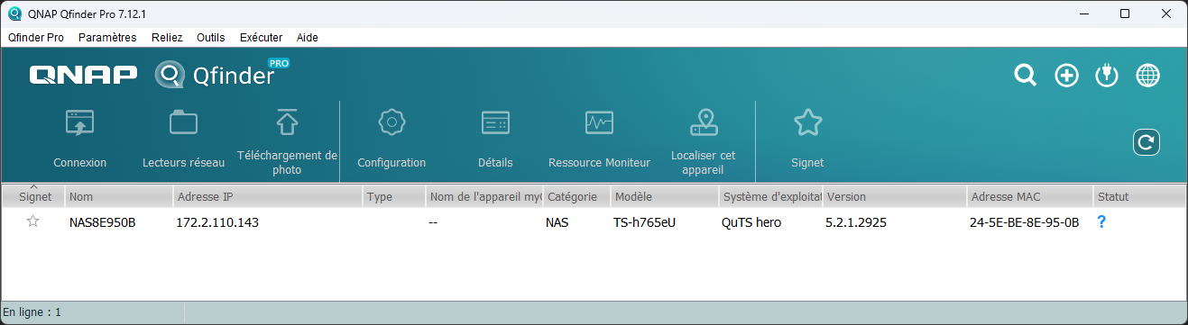The height and width of the screenshot is (325, 1188).
Task: Open the globe language icon
Action: 1148,76
